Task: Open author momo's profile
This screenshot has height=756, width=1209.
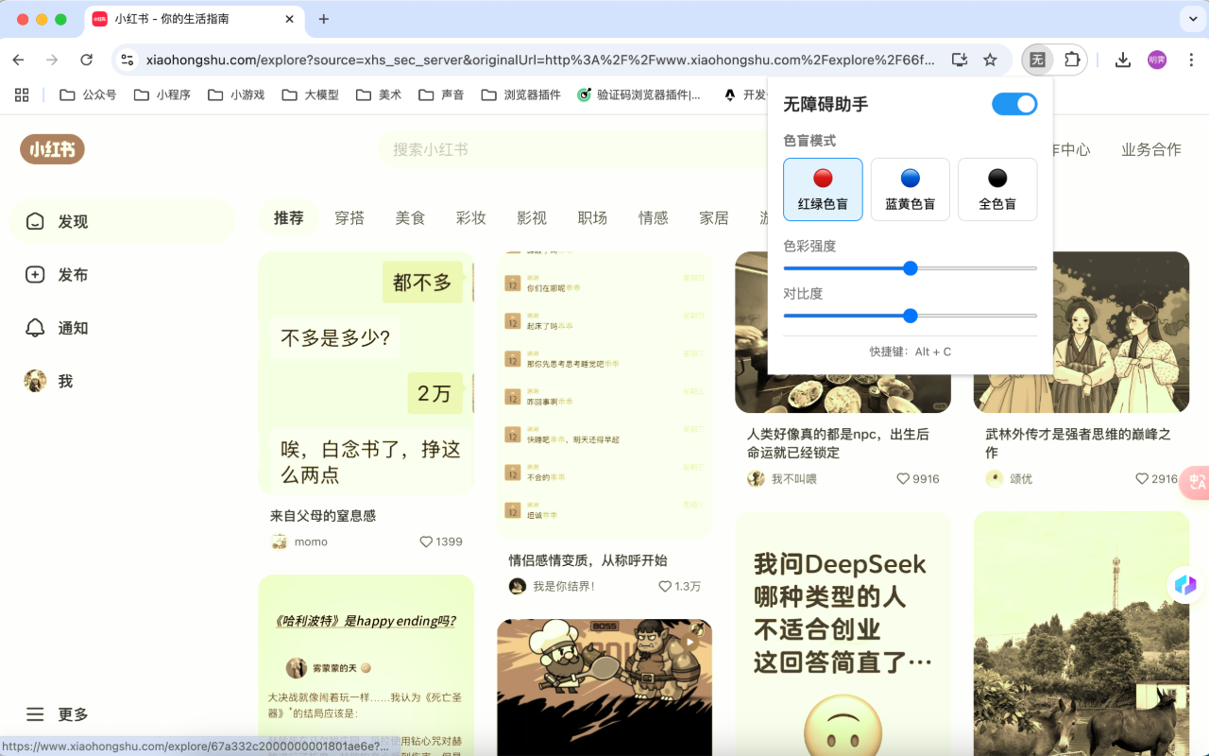Action: [299, 541]
